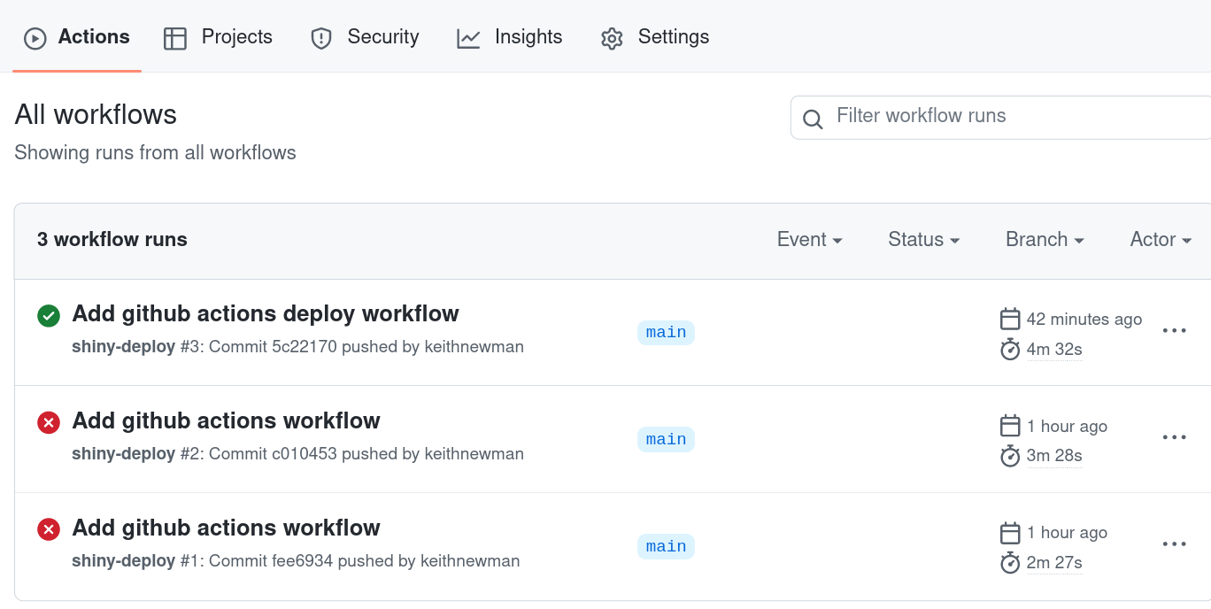Focus the Filter workflow runs field

[x=1000, y=117]
